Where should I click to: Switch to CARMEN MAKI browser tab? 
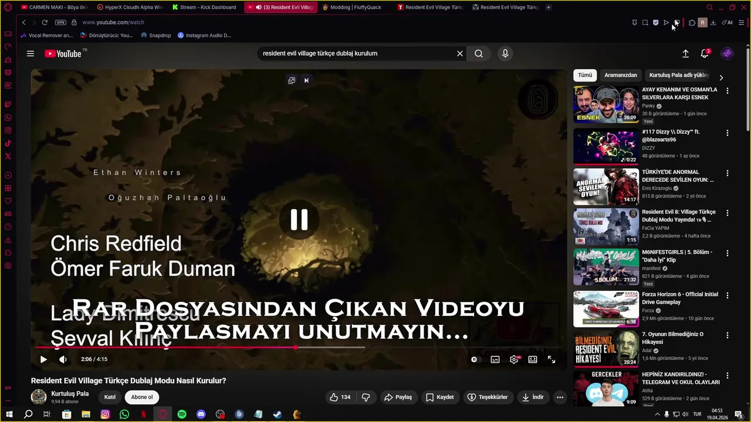(x=53, y=8)
